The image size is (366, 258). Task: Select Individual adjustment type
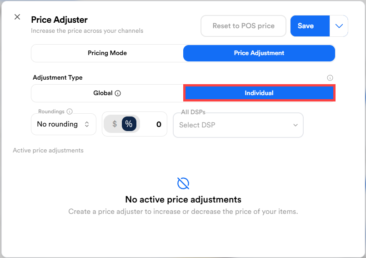coord(259,93)
